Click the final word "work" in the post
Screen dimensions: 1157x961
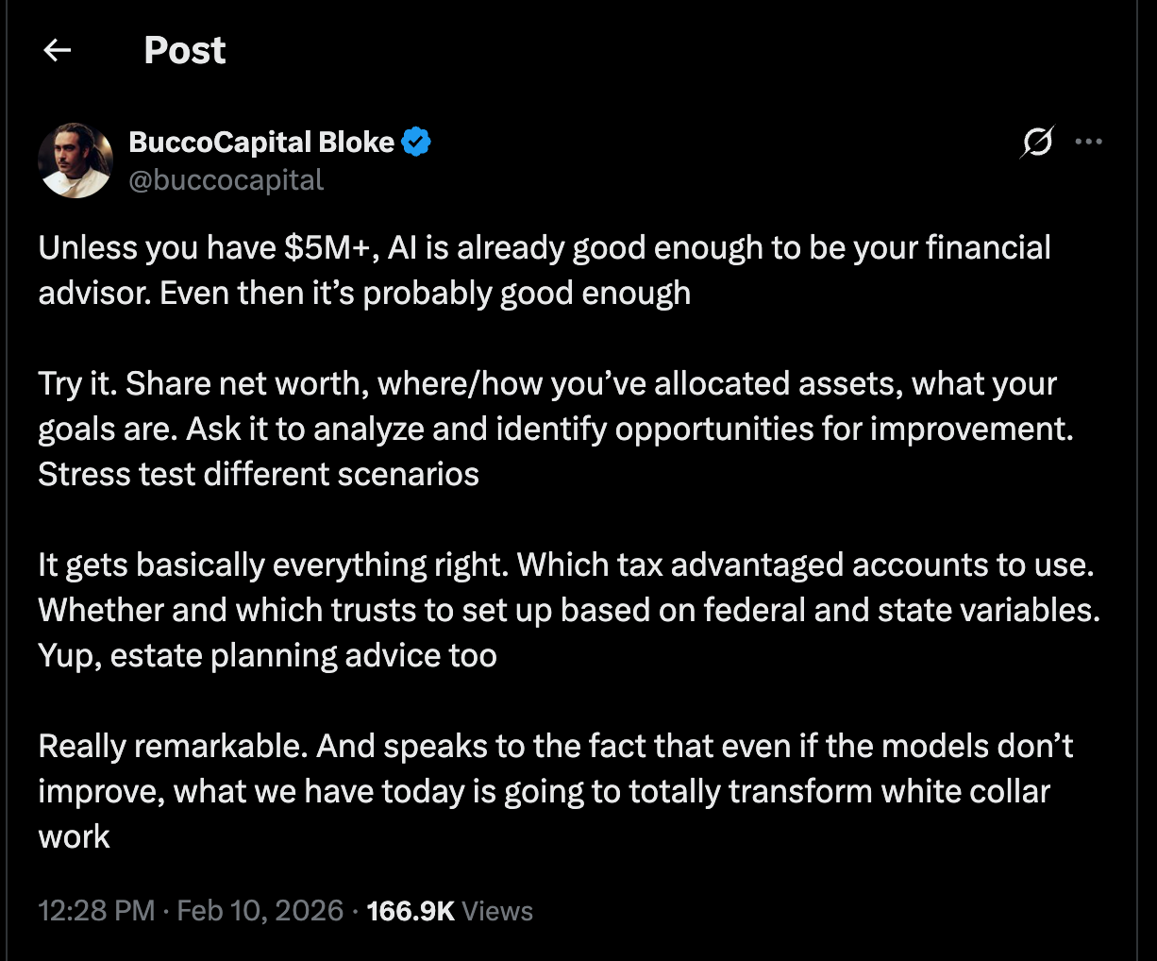(x=75, y=836)
